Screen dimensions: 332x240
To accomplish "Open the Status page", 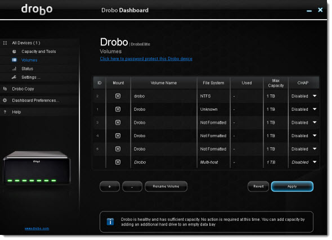I will coord(28,69).
